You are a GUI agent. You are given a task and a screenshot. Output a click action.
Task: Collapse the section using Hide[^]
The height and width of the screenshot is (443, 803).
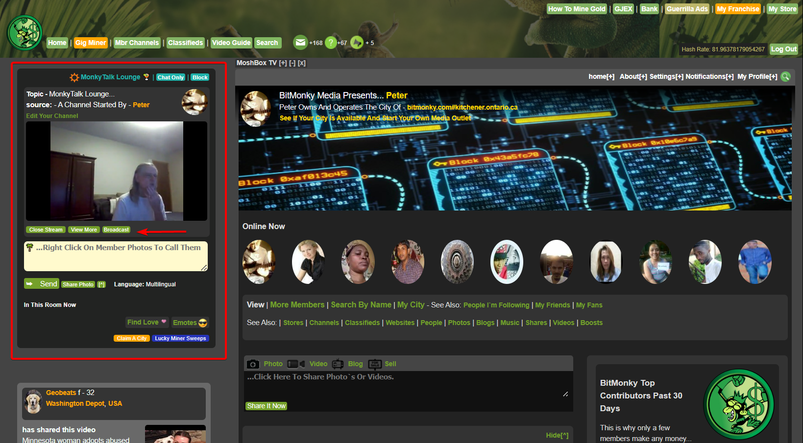pos(557,435)
